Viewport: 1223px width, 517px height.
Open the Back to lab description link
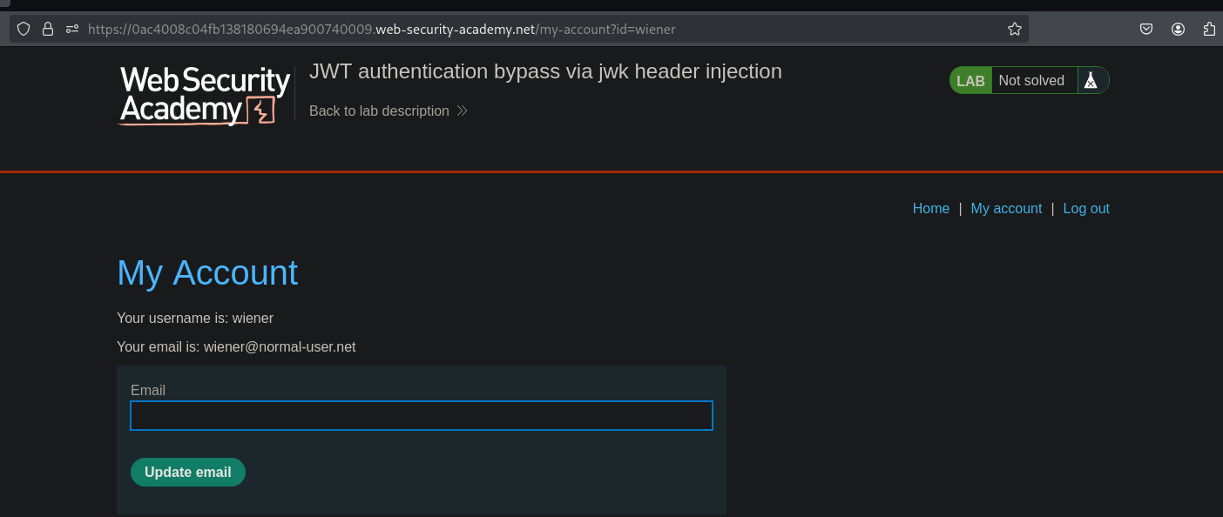(x=379, y=111)
